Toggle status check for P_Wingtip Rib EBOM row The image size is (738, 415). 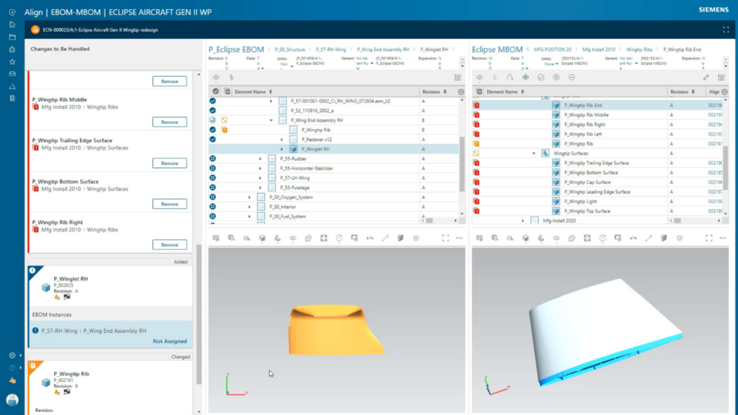coord(213,130)
